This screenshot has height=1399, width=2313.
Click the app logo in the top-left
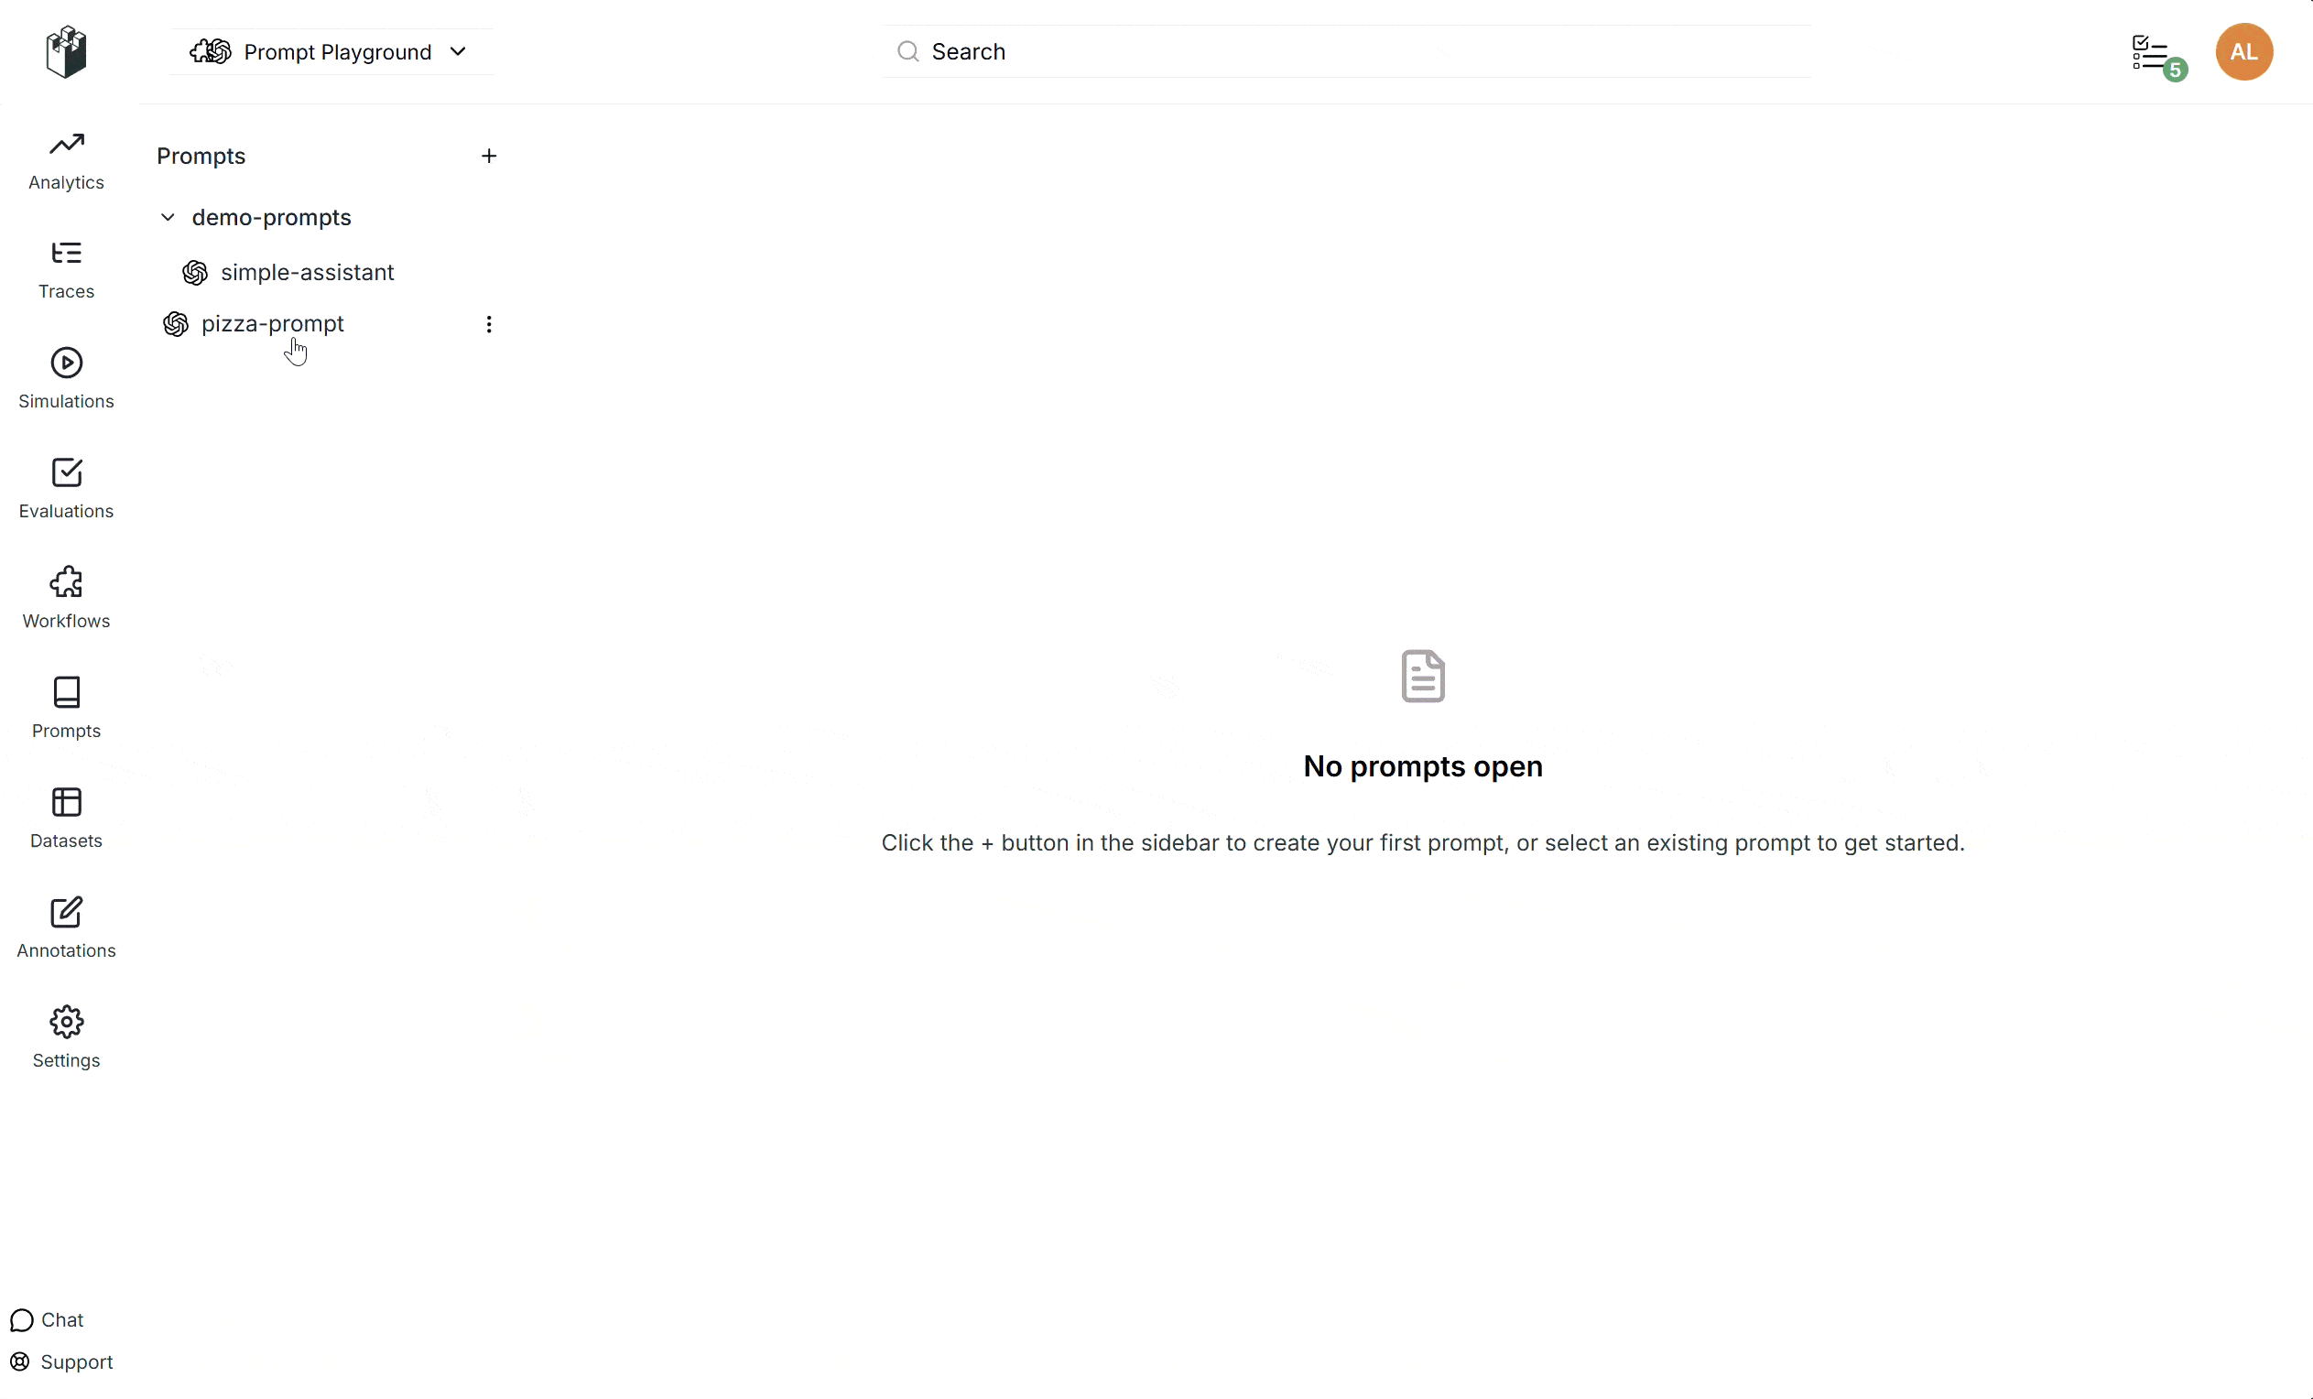point(65,51)
